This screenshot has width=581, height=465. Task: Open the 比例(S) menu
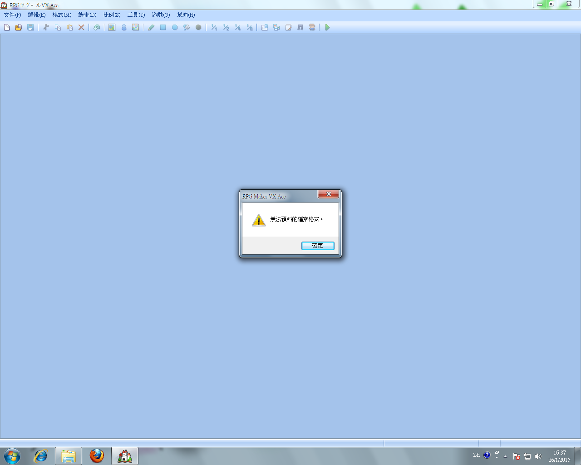(x=112, y=15)
